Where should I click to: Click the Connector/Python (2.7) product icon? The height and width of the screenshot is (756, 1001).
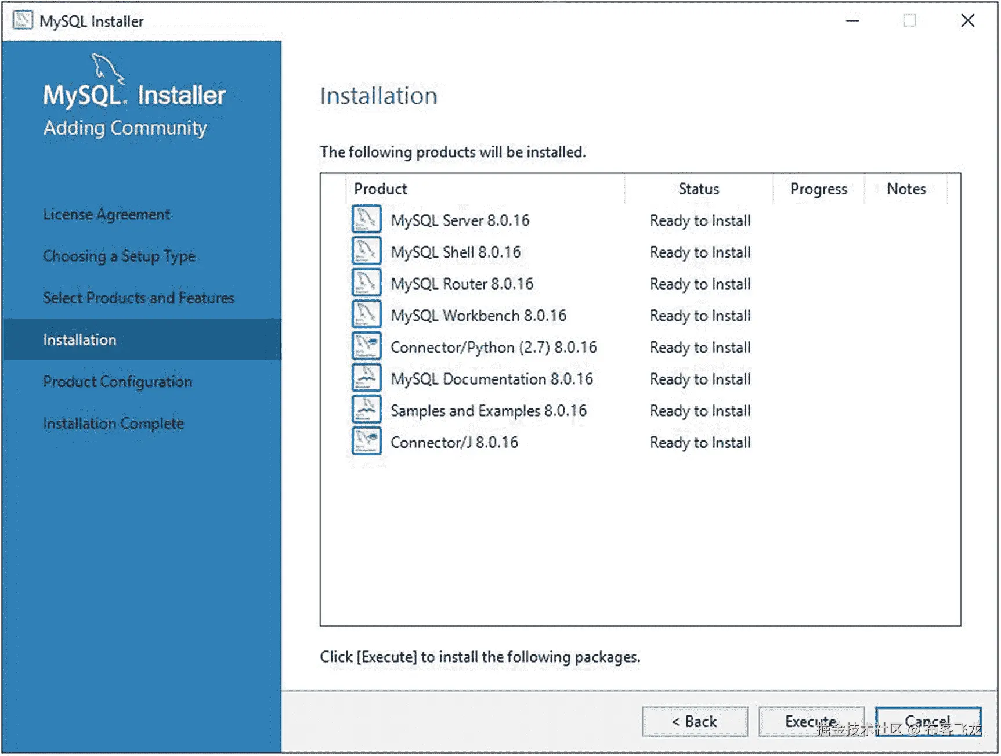[x=366, y=346]
